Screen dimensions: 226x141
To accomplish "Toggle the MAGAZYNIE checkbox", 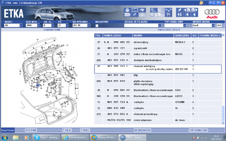I will (97, 26).
